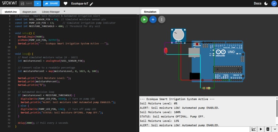This screenshot has width=278, height=132.
Task: Click the serial monitor play icon
Action: coord(261,129)
